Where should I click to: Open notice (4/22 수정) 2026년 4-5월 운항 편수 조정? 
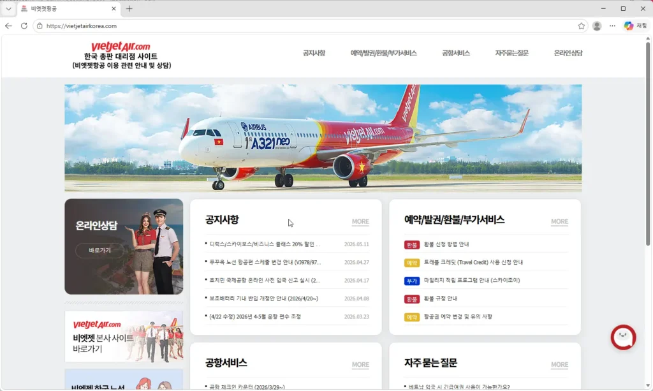tap(255, 316)
